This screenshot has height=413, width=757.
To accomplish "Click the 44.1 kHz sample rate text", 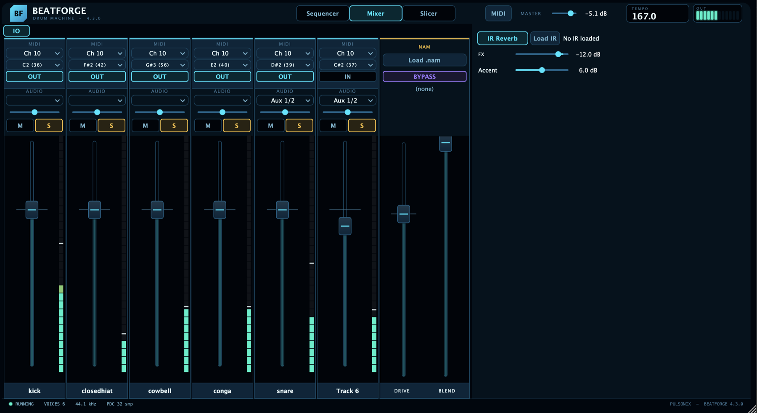I will point(86,404).
